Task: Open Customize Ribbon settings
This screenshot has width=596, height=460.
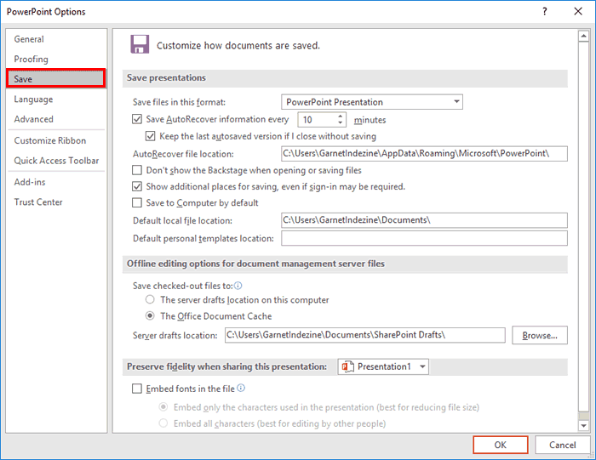Action: [x=50, y=140]
